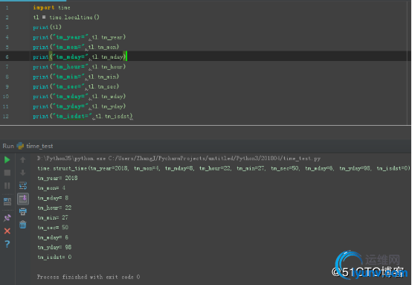Click output line 'tm_yday= 98'
412x285 pixels.
(54, 247)
